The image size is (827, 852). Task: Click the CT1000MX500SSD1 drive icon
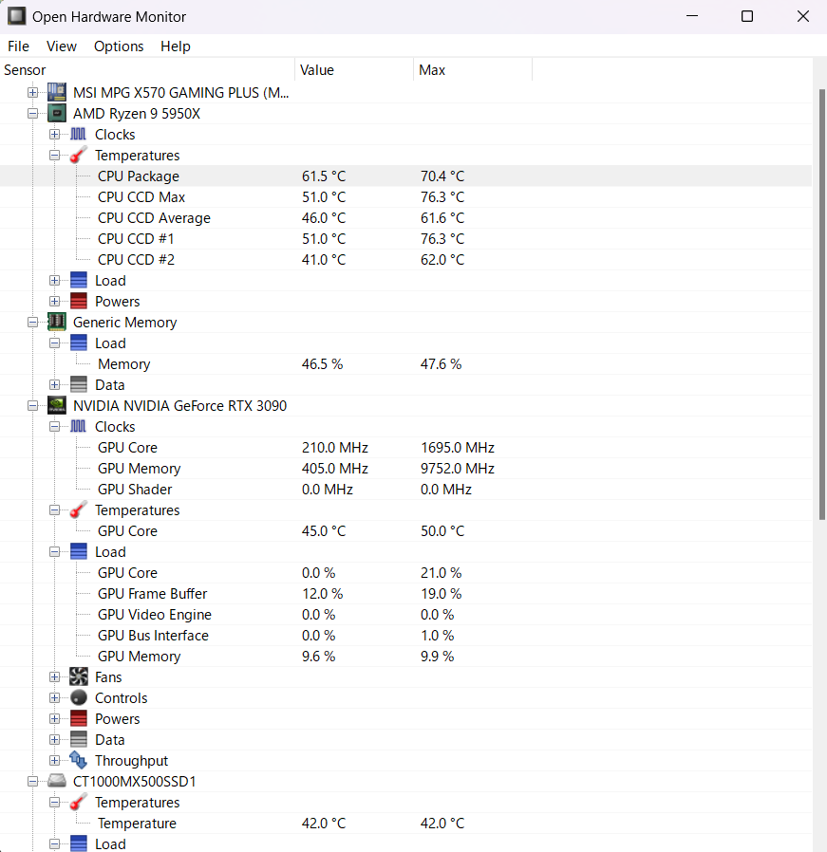click(57, 782)
